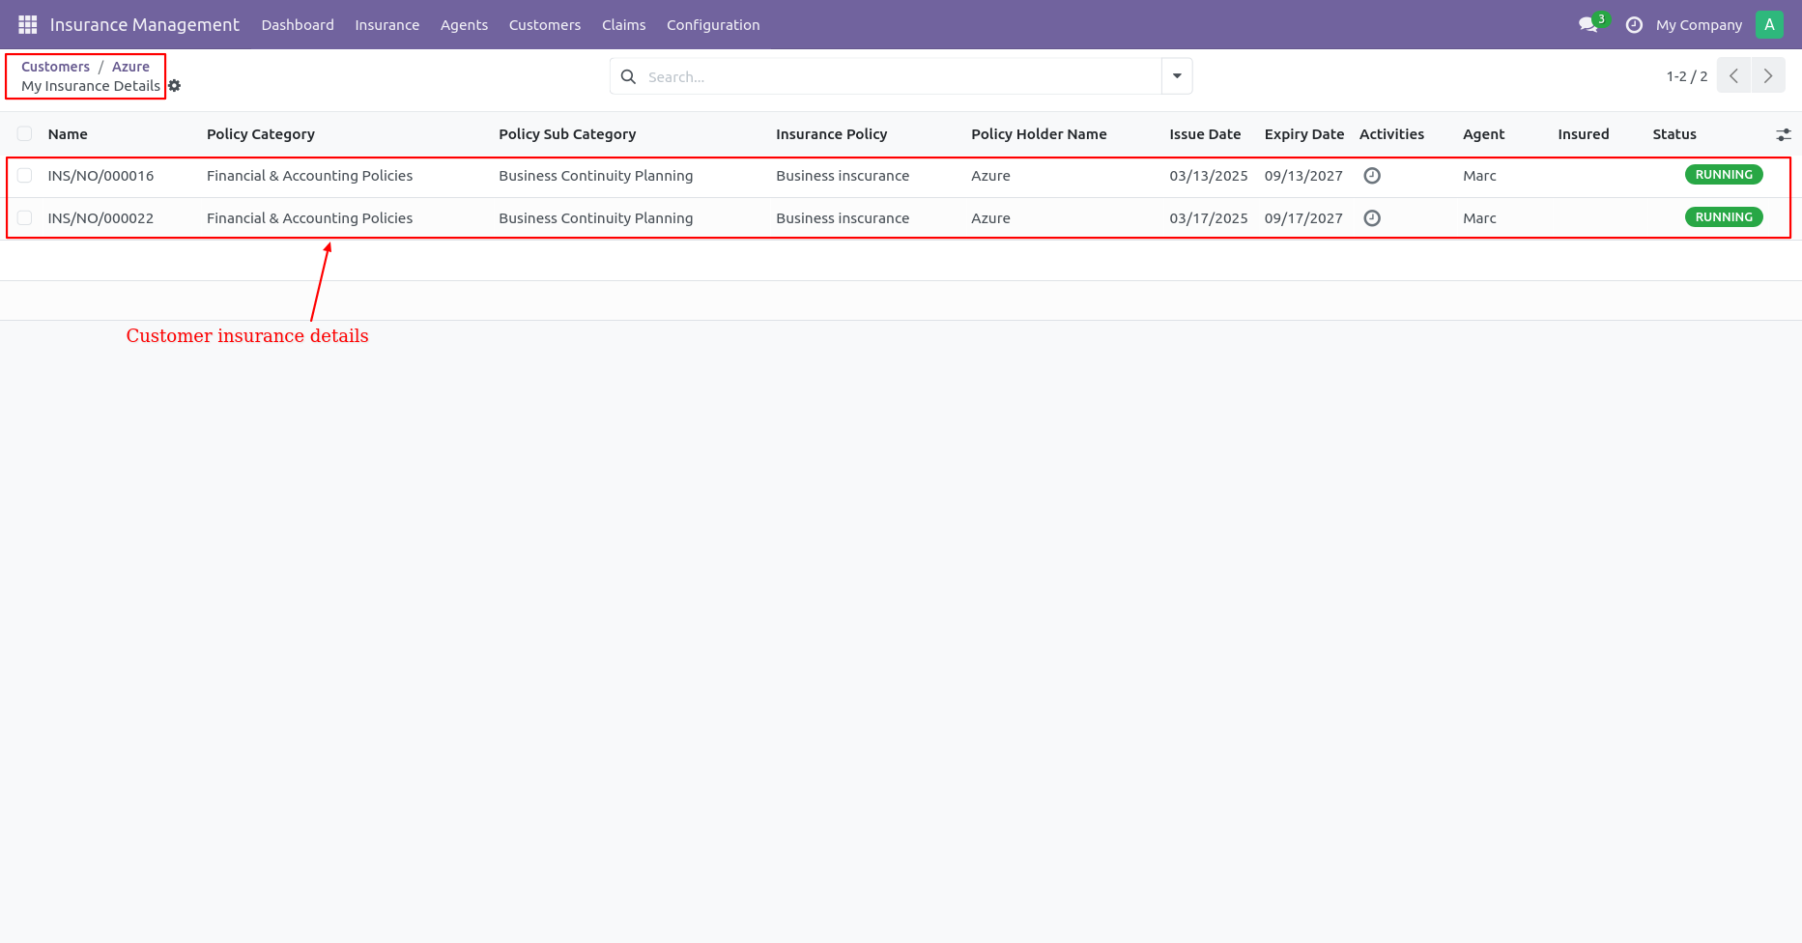The width and height of the screenshot is (1802, 943).
Task: Click the search magnifier icon
Action: coord(628,76)
